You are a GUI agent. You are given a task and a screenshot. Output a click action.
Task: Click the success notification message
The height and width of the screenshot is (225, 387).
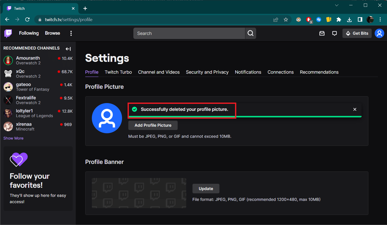184,109
